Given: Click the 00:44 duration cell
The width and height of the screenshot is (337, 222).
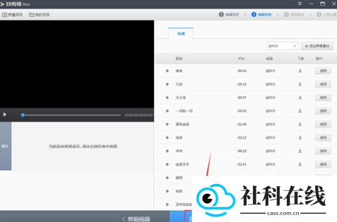Looking at the screenshot, I should pyautogui.click(x=242, y=71).
